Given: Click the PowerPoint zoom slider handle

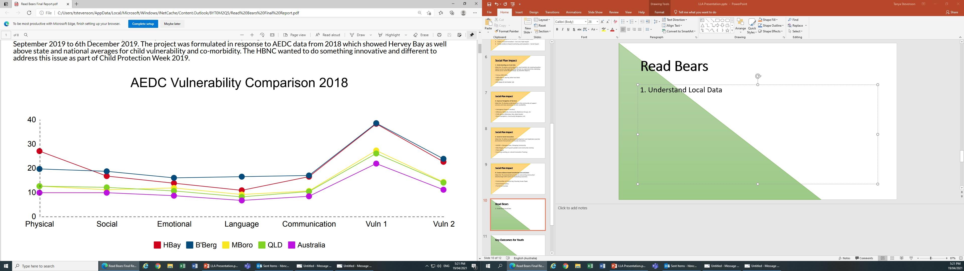Looking at the screenshot, I should point(931,258).
